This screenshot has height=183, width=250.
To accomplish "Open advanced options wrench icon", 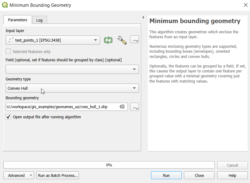I will 122,40.
